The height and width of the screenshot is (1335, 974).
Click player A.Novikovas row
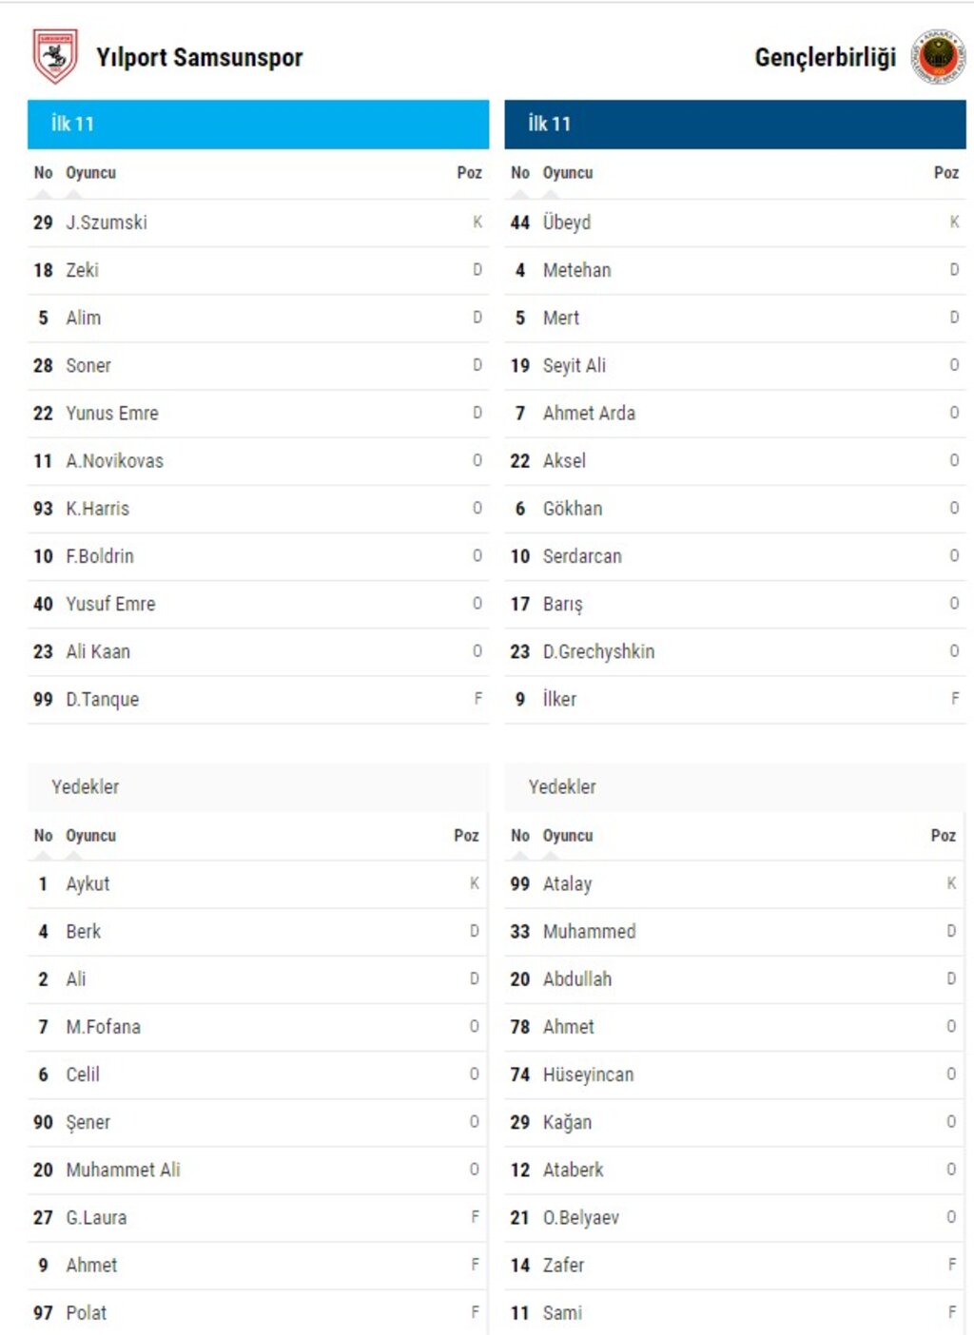(x=258, y=461)
